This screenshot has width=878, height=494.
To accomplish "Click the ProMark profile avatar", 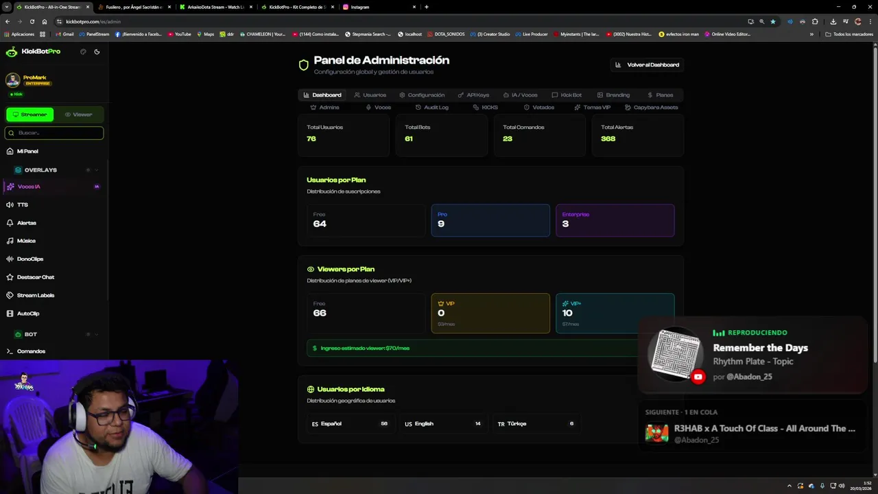I will [x=12, y=81].
